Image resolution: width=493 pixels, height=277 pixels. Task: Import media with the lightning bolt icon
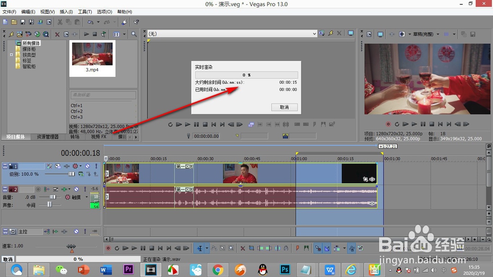[x=11, y=35]
